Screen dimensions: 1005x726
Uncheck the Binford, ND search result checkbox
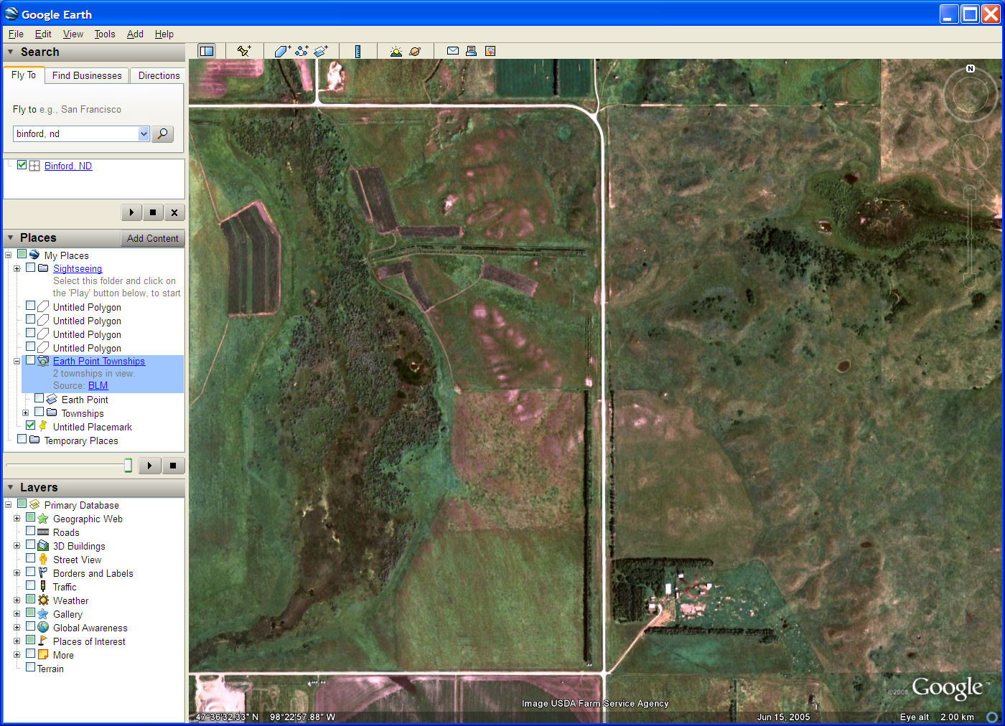click(x=22, y=165)
